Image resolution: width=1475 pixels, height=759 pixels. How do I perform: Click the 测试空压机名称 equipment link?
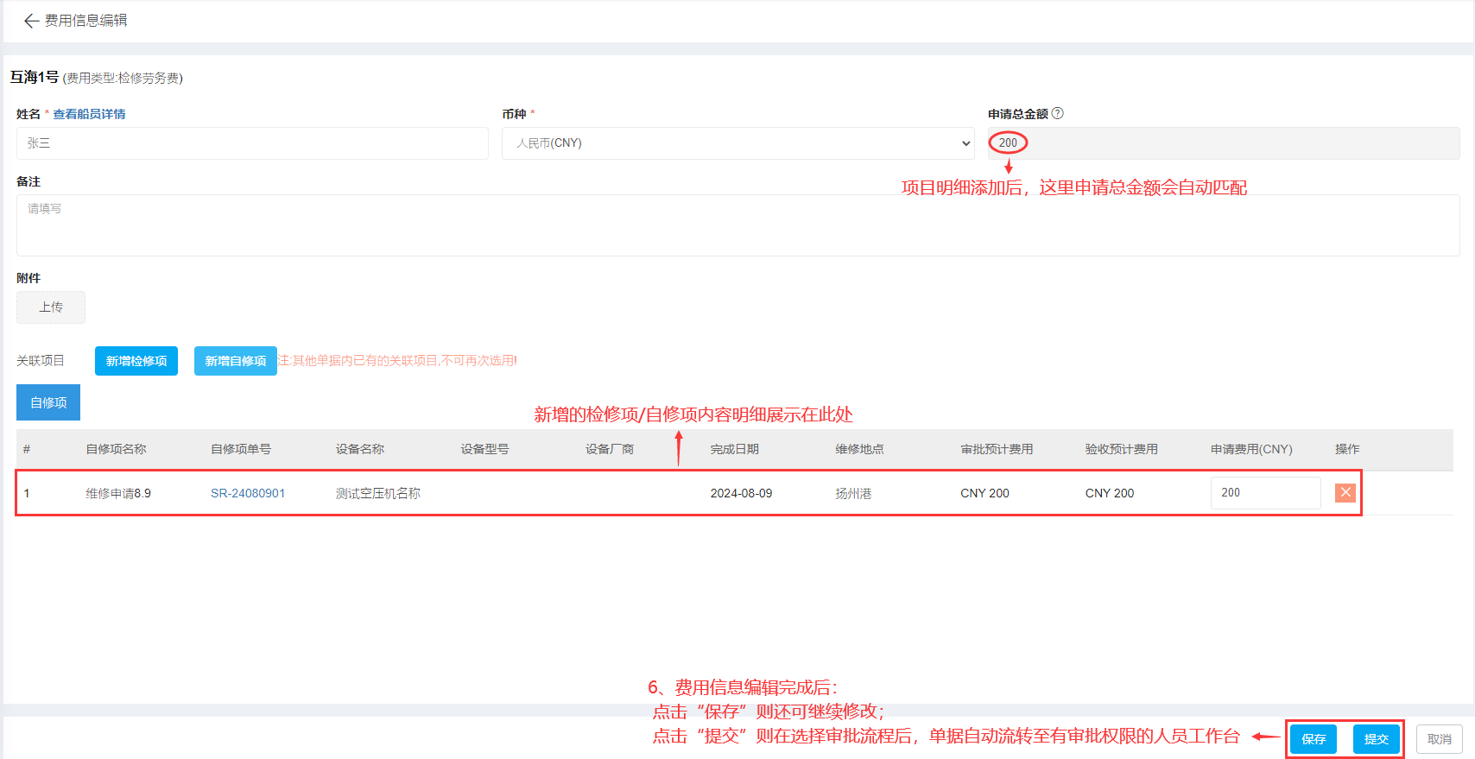(378, 493)
